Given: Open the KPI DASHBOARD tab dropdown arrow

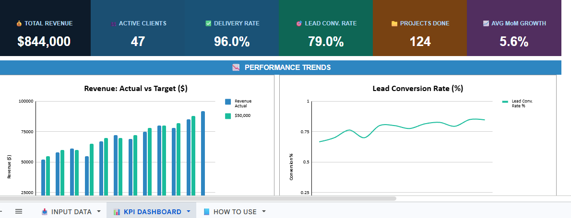Looking at the screenshot, I should pos(188,211).
